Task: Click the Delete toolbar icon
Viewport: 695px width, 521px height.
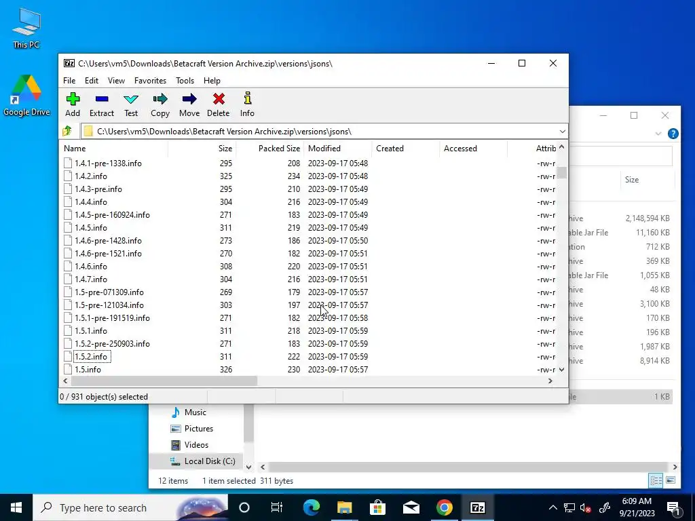Action: pos(219,104)
